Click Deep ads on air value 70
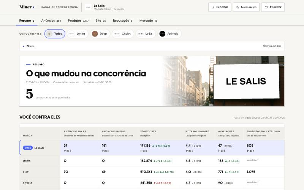Viewport: 304px width, 190px height. click(x=66, y=172)
